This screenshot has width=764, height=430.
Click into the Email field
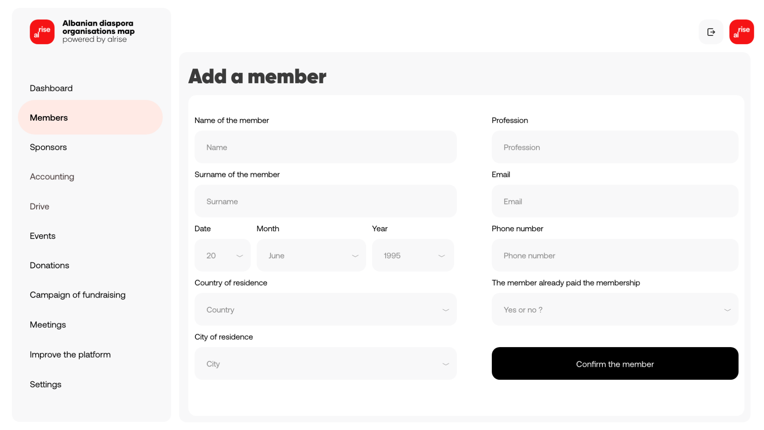614,201
